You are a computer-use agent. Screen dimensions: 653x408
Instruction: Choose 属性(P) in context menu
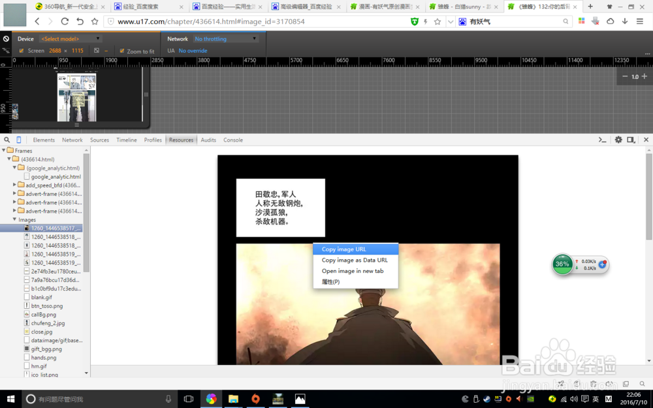[x=356, y=281]
